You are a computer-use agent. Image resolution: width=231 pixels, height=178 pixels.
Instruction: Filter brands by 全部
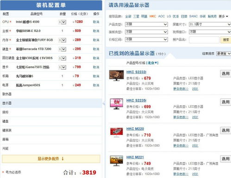(128, 16)
